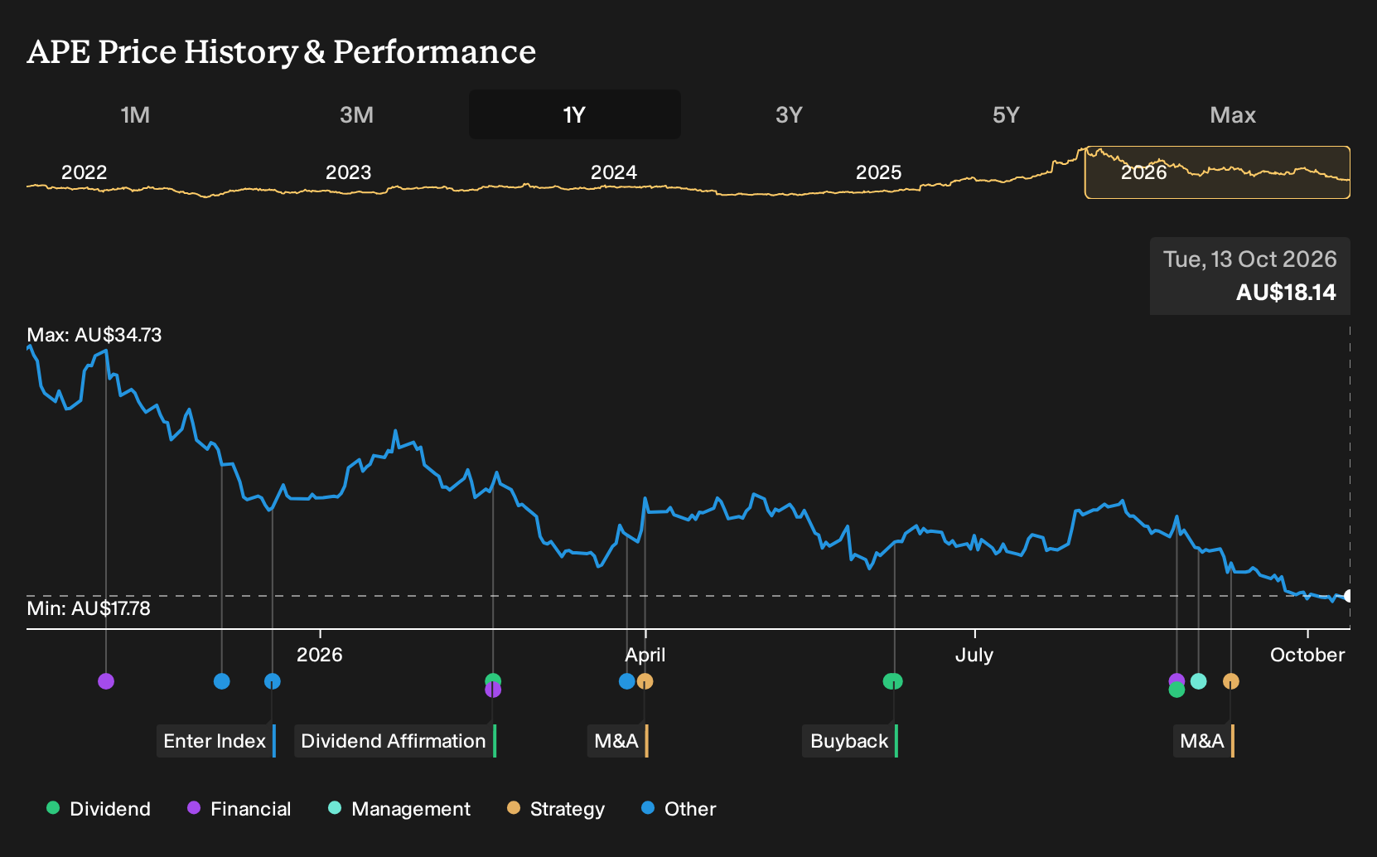Click the 2026 label on the main chart axis
The image size is (1377, 857).
coord(320,655)
